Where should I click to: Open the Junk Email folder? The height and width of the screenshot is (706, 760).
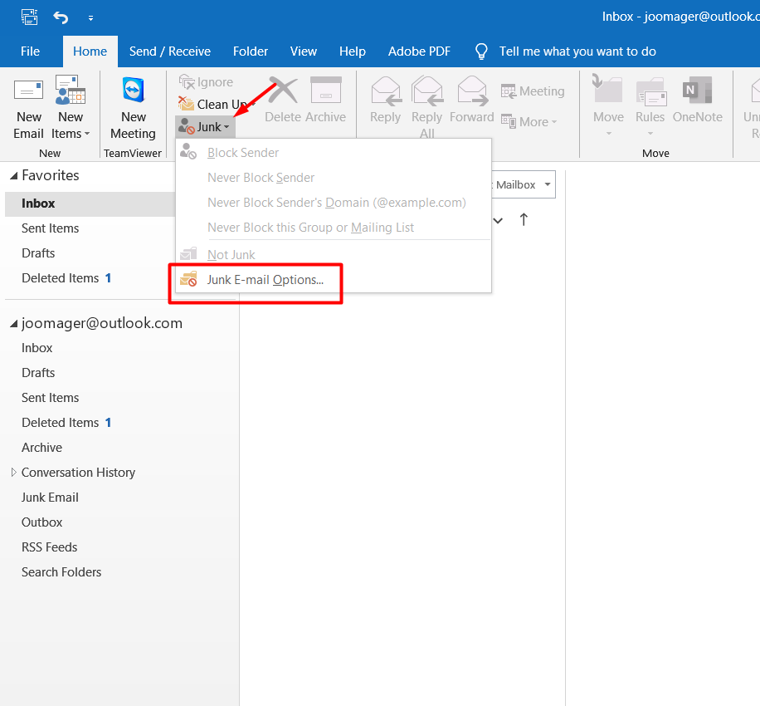(50, 498)
